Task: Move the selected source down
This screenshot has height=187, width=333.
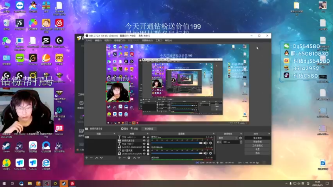Action: point(139,158)
